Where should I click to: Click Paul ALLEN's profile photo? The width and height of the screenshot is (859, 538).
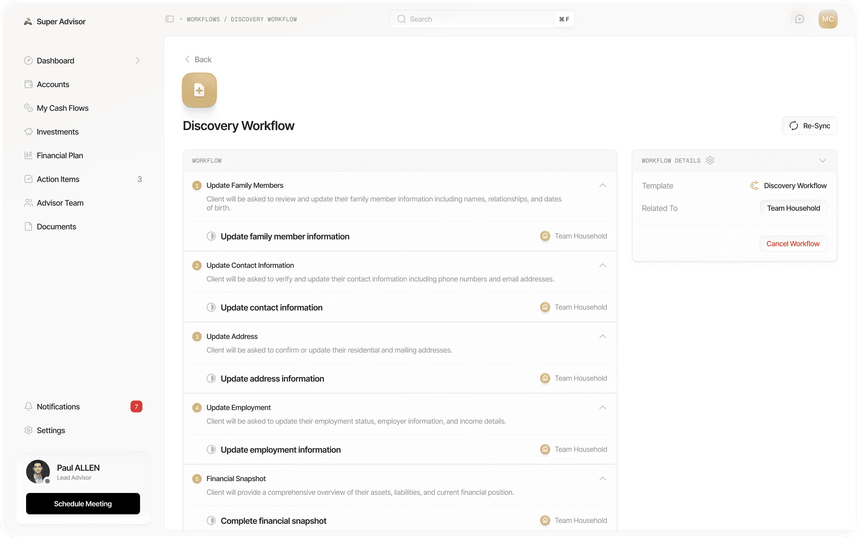tap(38, 471)
